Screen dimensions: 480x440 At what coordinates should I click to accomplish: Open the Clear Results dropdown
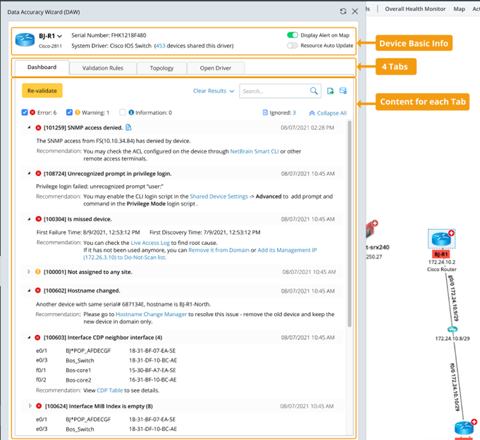pyautogui.click(x=214, y=91)
